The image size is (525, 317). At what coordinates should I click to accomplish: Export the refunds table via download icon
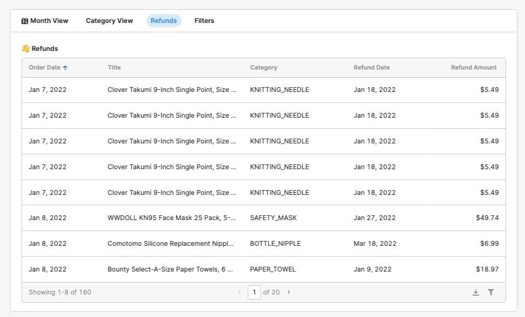(x=476, y=292)
